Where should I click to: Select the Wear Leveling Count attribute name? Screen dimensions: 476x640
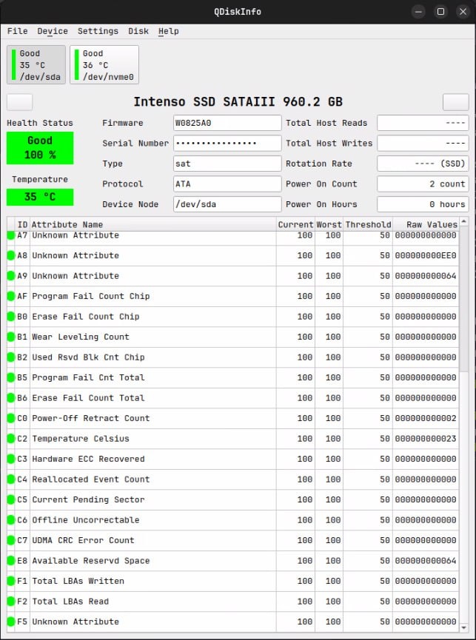tap(81, 337)
